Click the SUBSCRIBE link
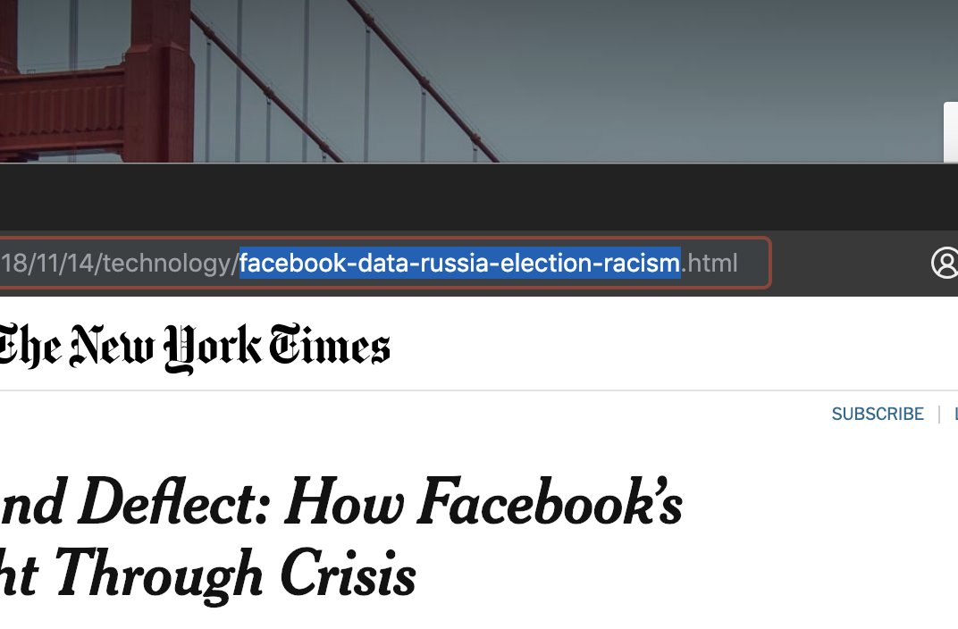This screenshot has height=629, width=958. 878,414
